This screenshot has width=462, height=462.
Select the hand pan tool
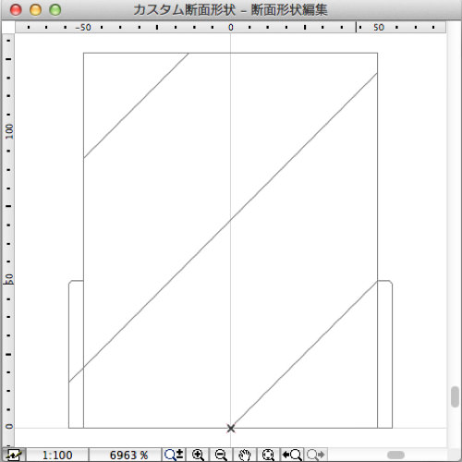pos(245,455)
